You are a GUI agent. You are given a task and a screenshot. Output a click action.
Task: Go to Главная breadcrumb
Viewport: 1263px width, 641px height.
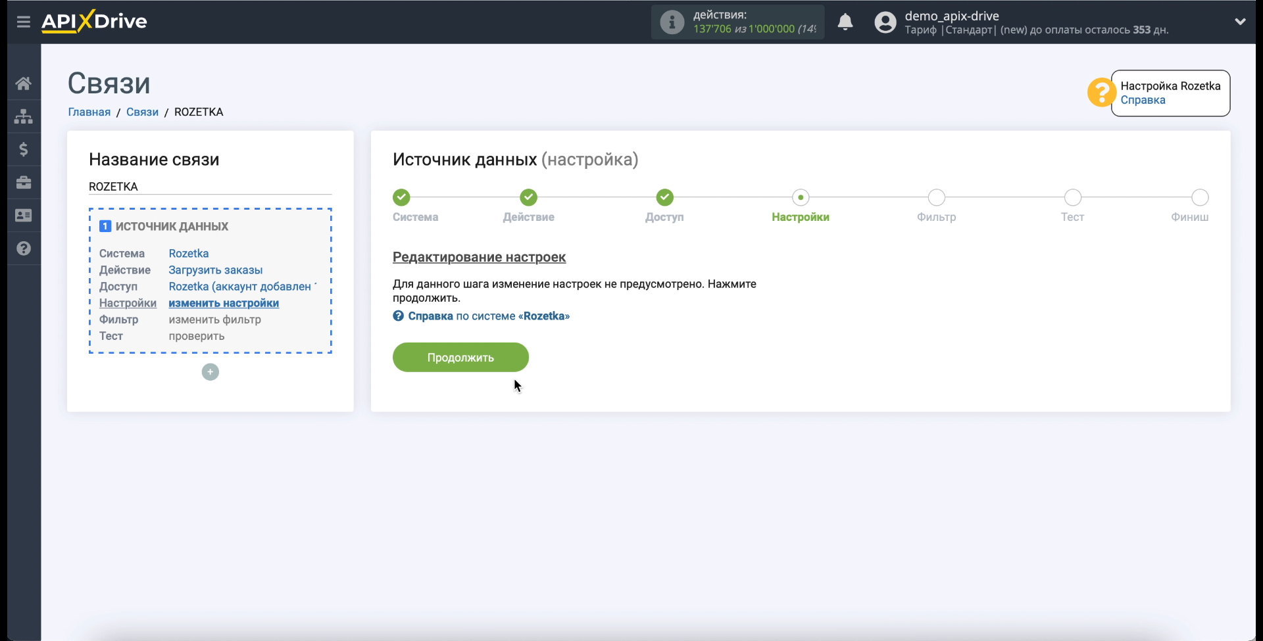[x=89, y=112]
